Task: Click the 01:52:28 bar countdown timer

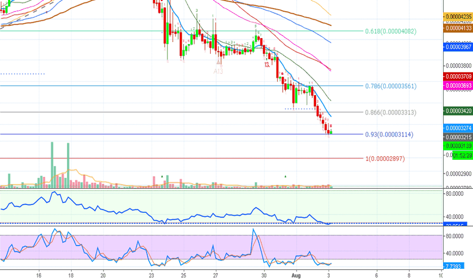Action: pos(462,156)
